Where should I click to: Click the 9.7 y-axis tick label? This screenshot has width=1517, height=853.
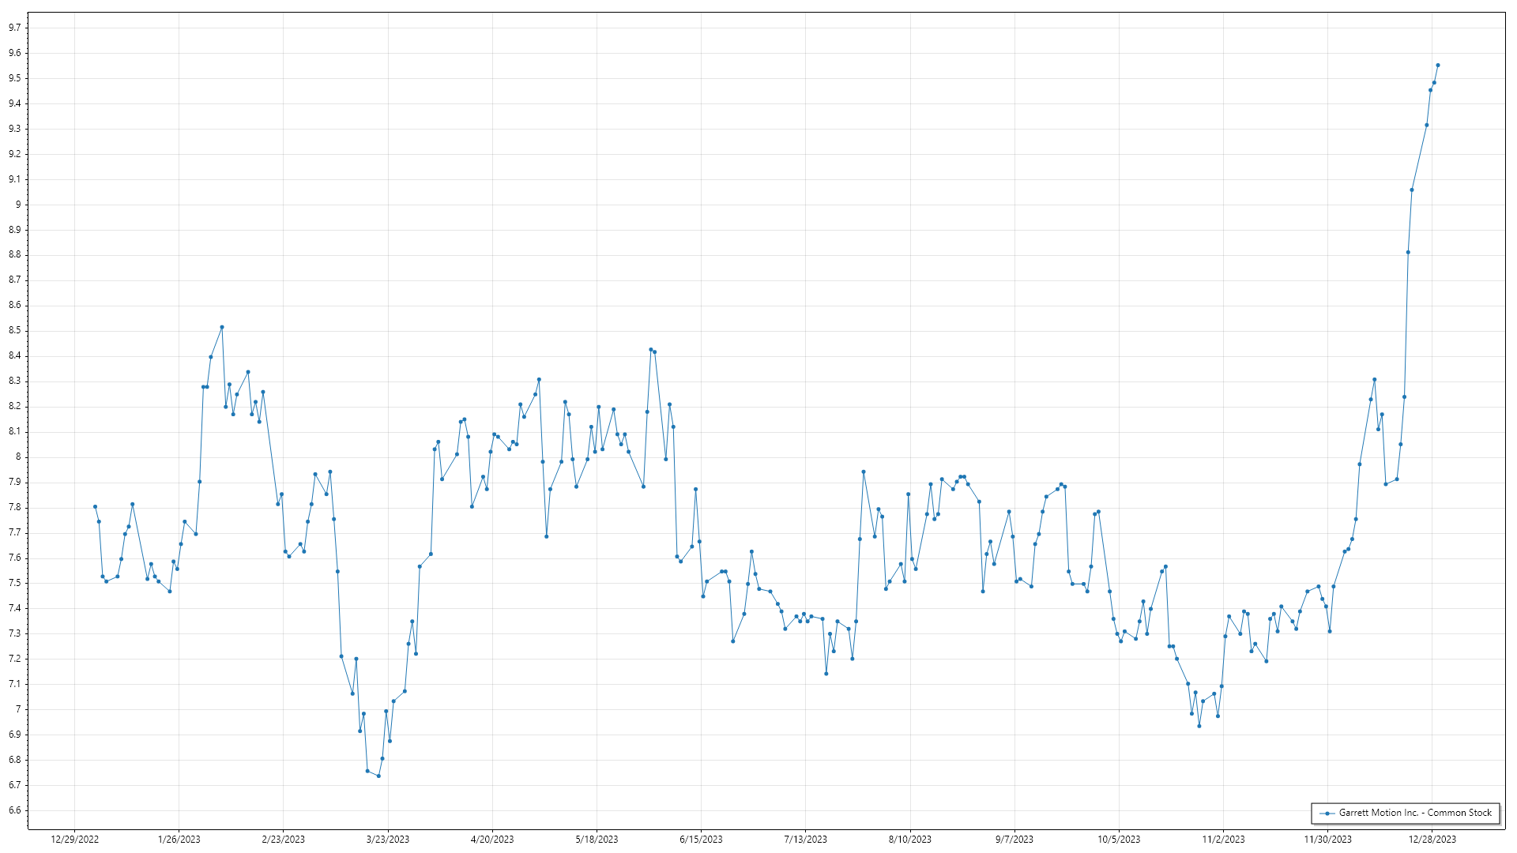pyautogui.click(x=15, y=28)
